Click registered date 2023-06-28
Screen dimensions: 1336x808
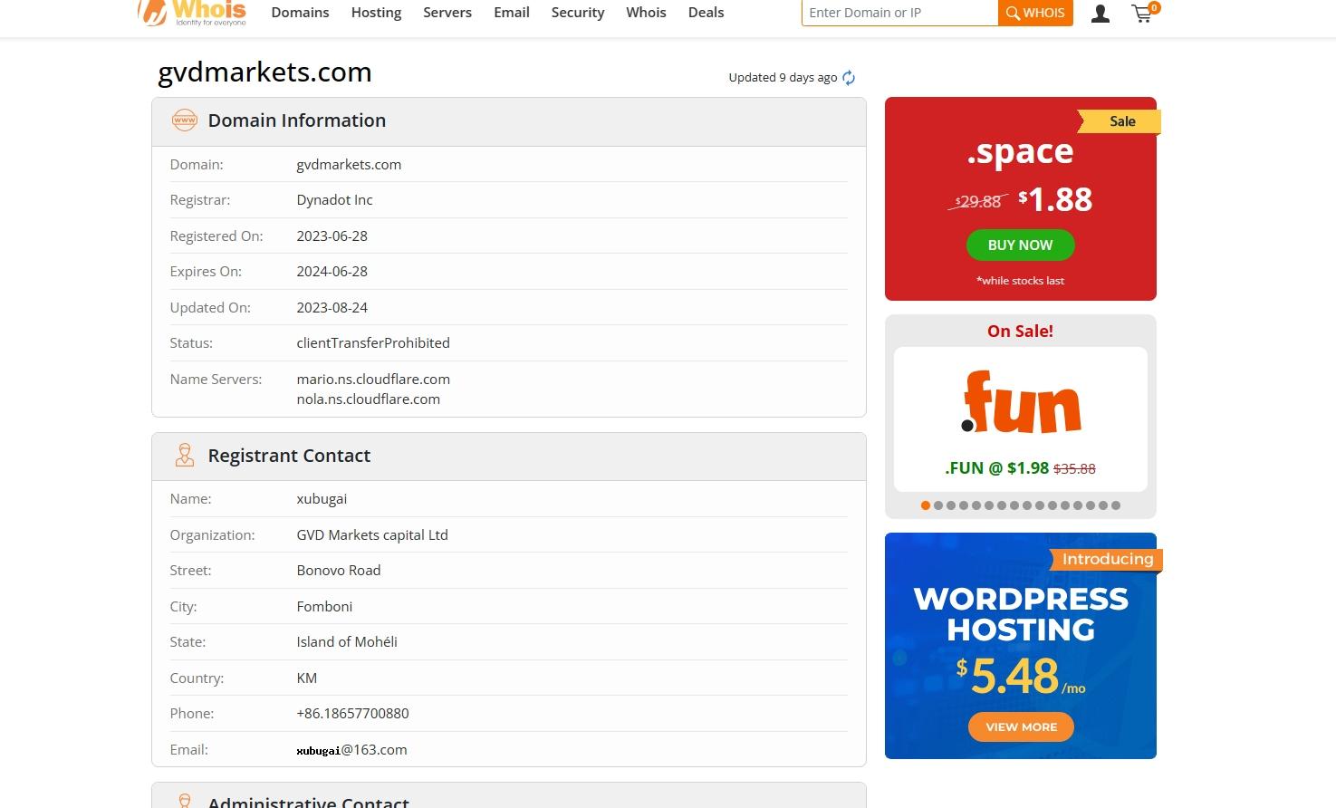[332, 236]
